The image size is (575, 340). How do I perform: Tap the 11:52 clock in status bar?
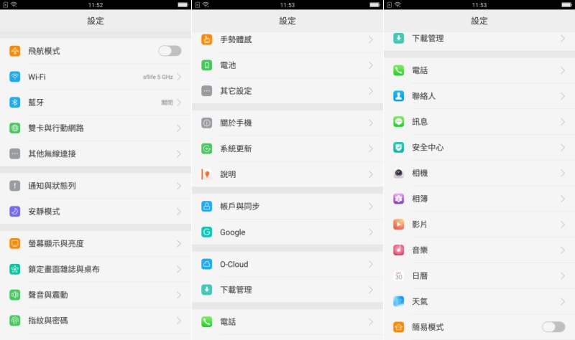(96, 5)
